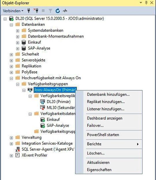This screenshot has height=180, width=156.
Task: Collapse the Verfügbarkeitsdatenbanken folder
Action: click(x=30, y=114)
